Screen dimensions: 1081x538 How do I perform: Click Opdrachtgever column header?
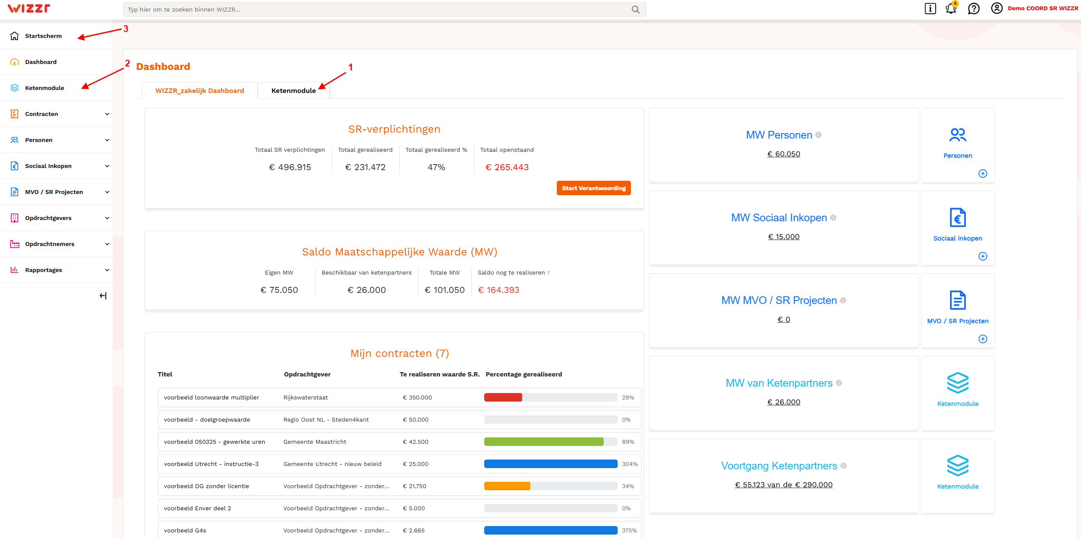click(x=307, y=374)
